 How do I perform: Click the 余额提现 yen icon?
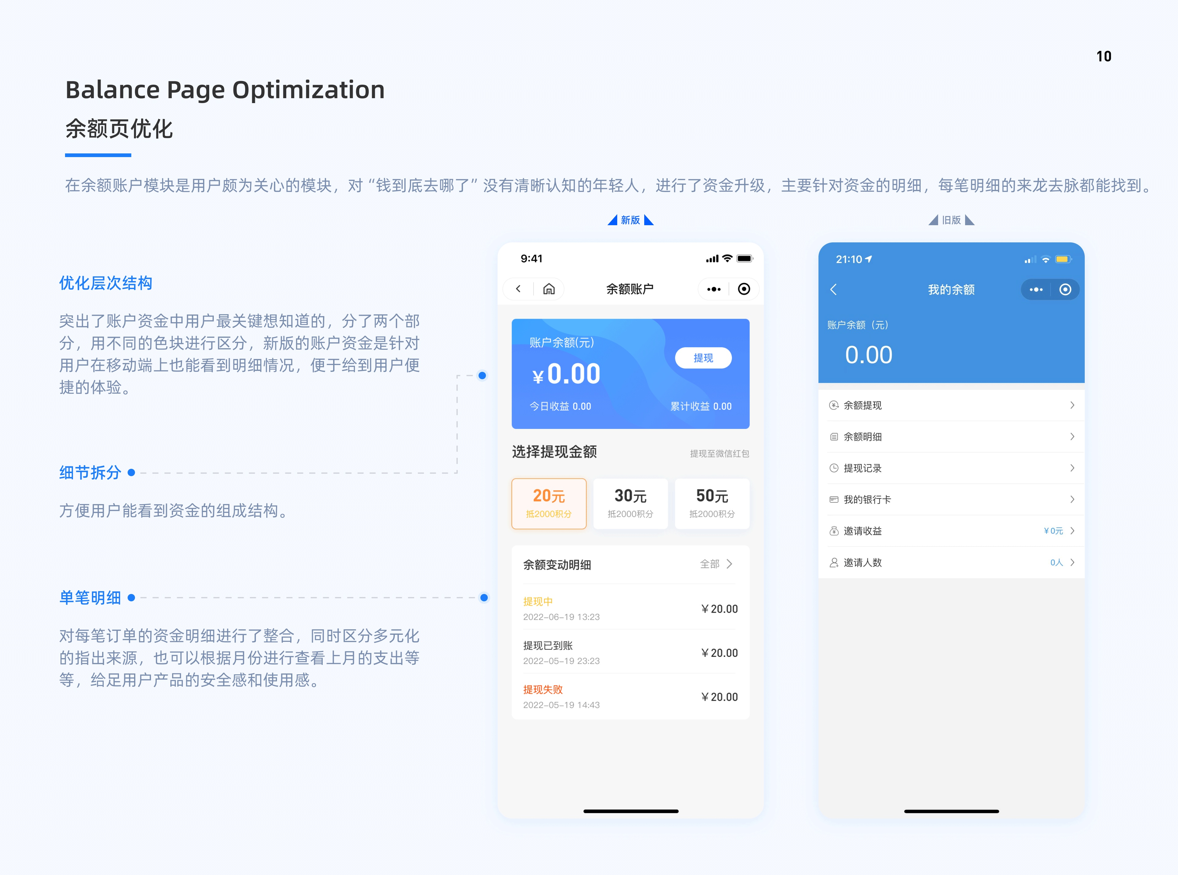(834, 405)
